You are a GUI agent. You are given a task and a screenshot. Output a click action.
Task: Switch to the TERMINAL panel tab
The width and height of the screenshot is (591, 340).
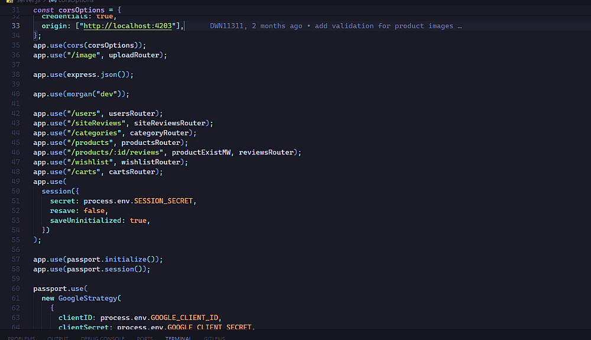[x=178, y=338]
